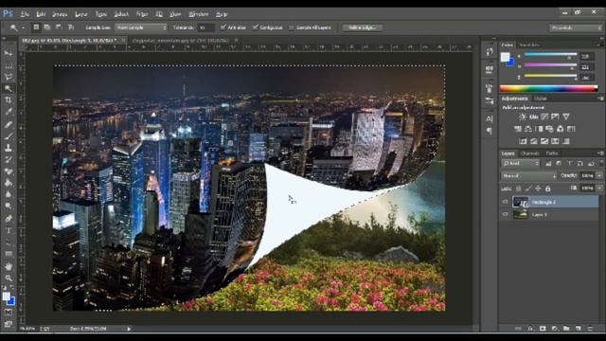Click Subtract from selection mode icon
606x341 pixels.
[59, 27]
